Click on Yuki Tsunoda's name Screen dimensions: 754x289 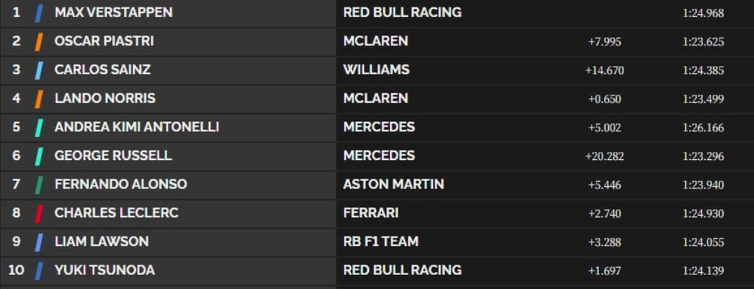pos(104,271)
